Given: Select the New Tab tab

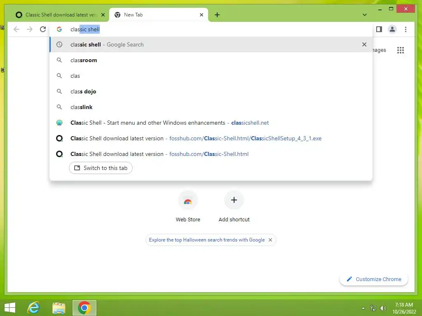Looking at the screenshot, I should [x=159, y=15].
